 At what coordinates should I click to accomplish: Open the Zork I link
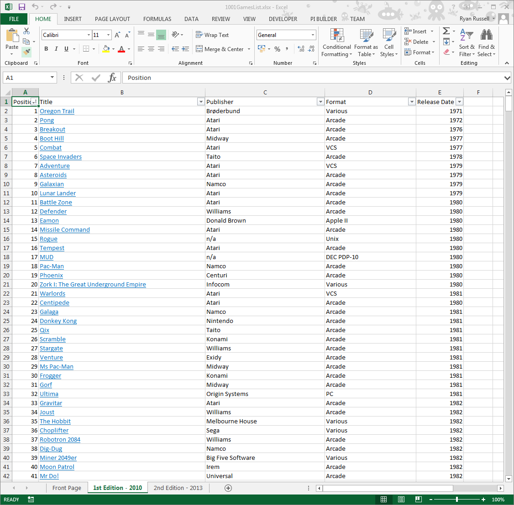pyautogui.click(x=93, y=284)
